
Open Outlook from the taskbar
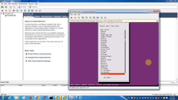click(78, 98)
